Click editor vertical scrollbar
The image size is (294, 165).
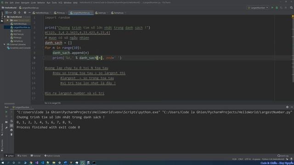coord(293,50)
